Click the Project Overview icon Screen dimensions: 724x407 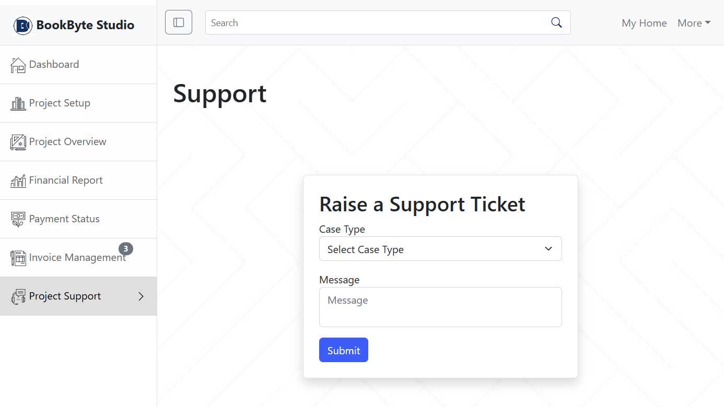point(18,142)
